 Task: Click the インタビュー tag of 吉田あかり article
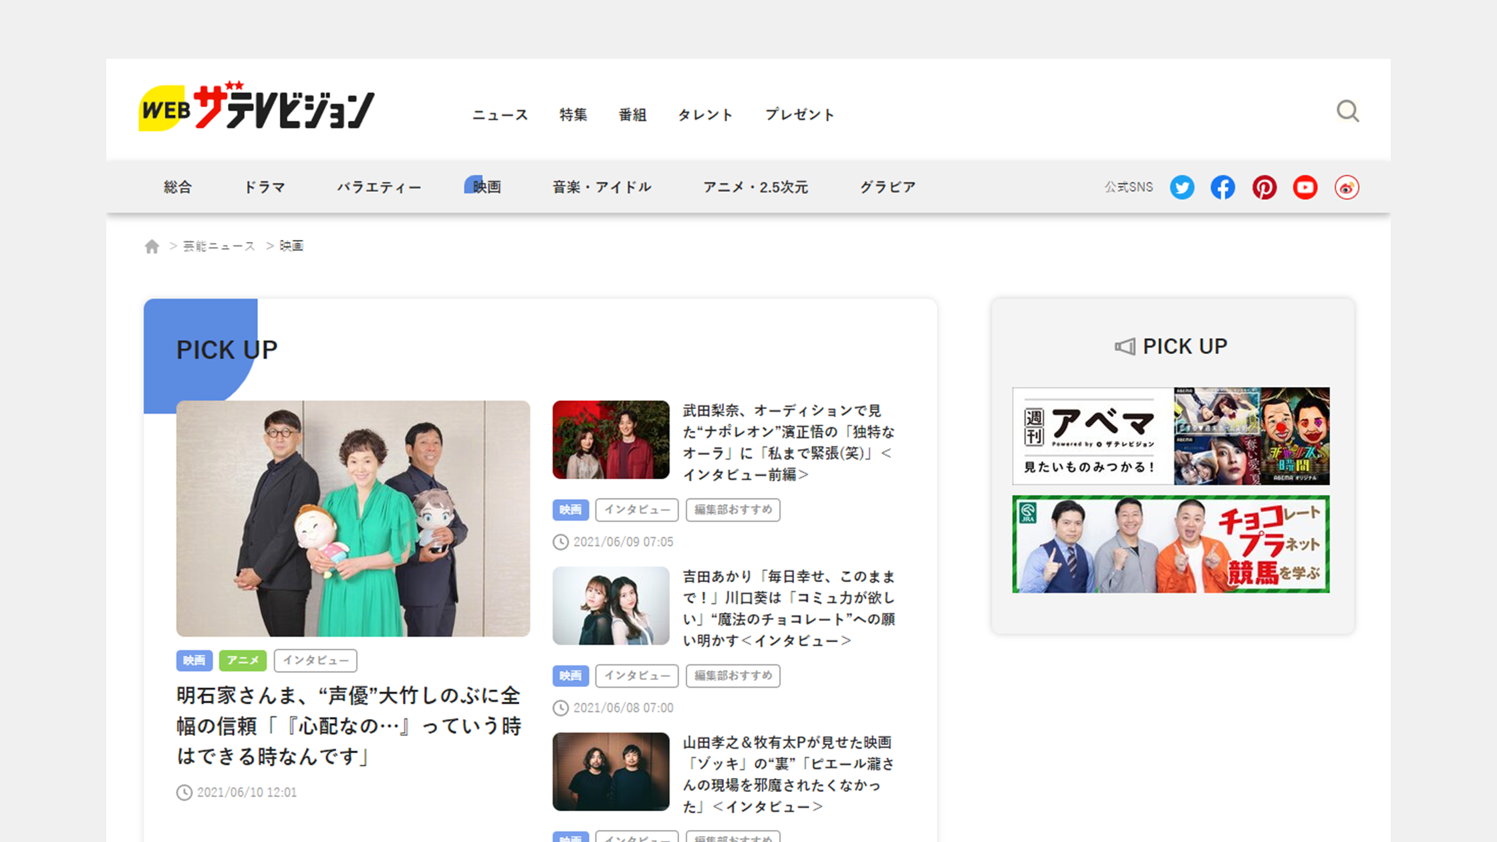(637, 676)
